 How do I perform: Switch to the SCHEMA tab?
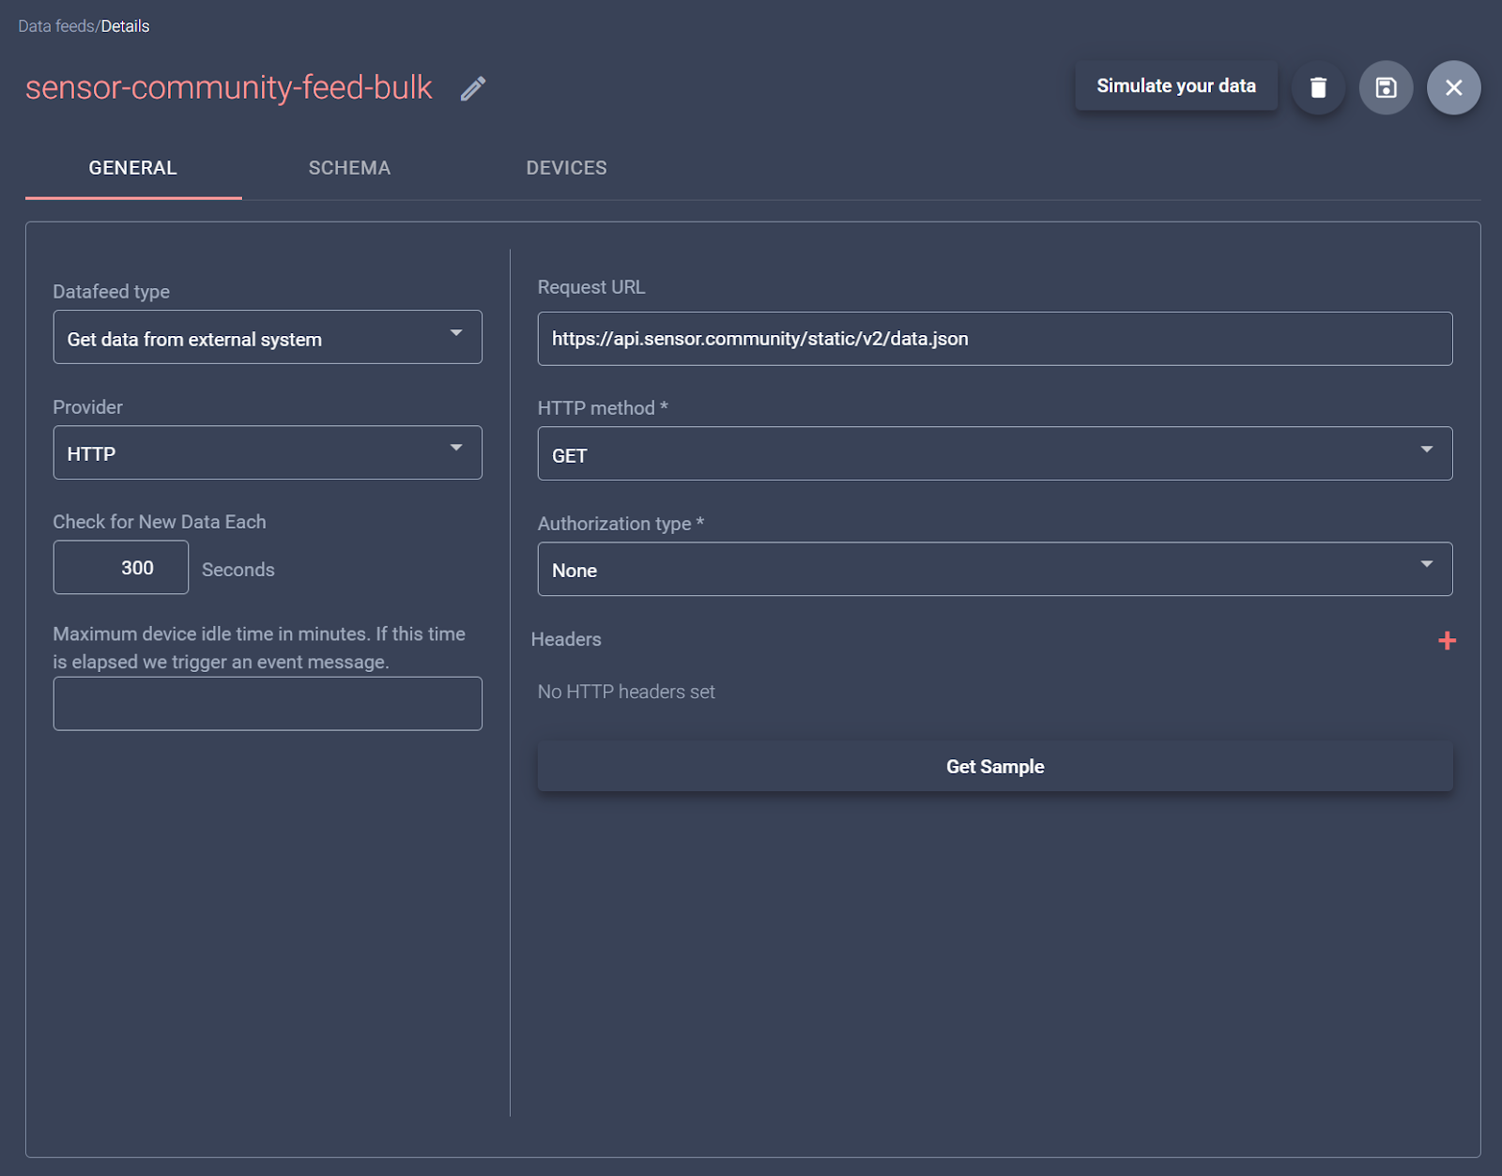point(349,167)
